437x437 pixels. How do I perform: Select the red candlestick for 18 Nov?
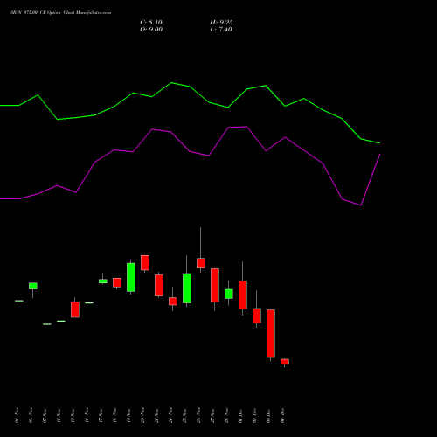117,282
